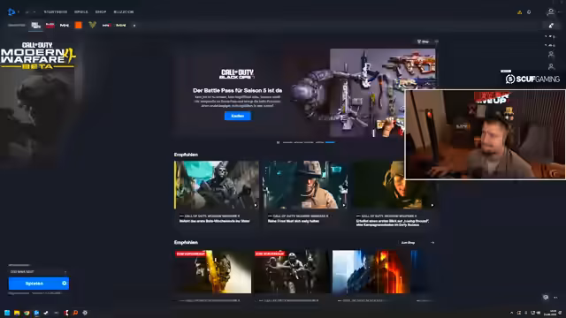Expand the game version dropdown above Spielen
Viewport: 566px width, 318px height.
pyautogui.click(x=38, y=271)
